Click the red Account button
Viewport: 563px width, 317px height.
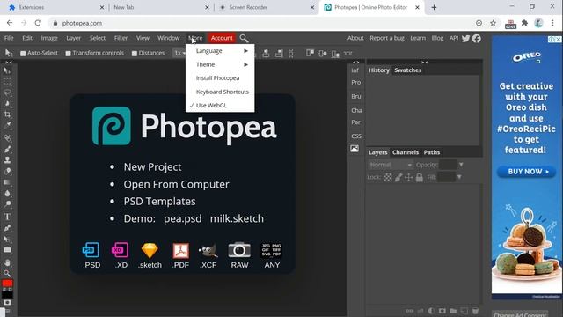222,38
